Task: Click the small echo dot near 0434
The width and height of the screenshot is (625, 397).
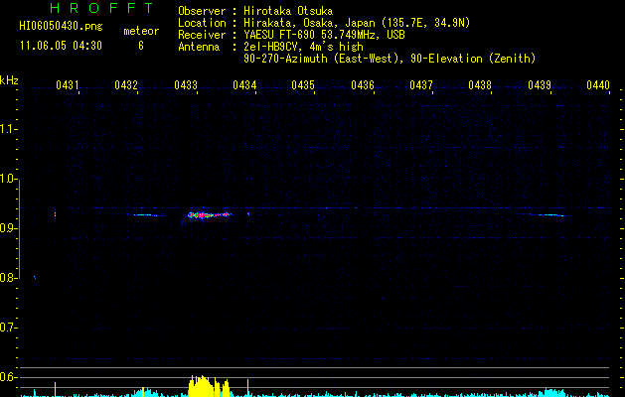Action: (x=248, y=213)
